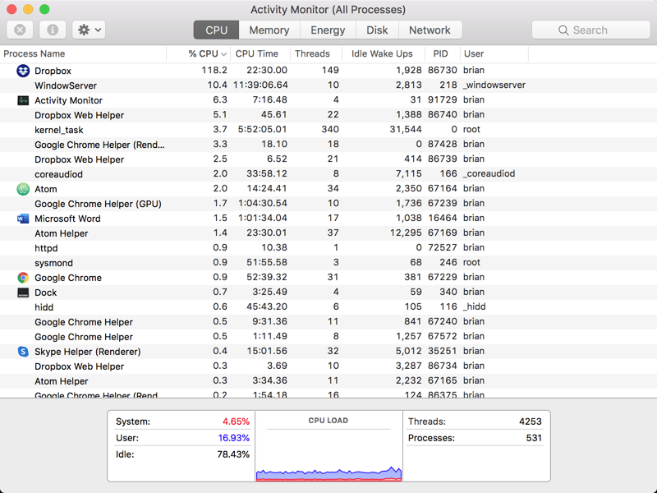
Task: Click the Processes total 531
Action: pos(535,438)
